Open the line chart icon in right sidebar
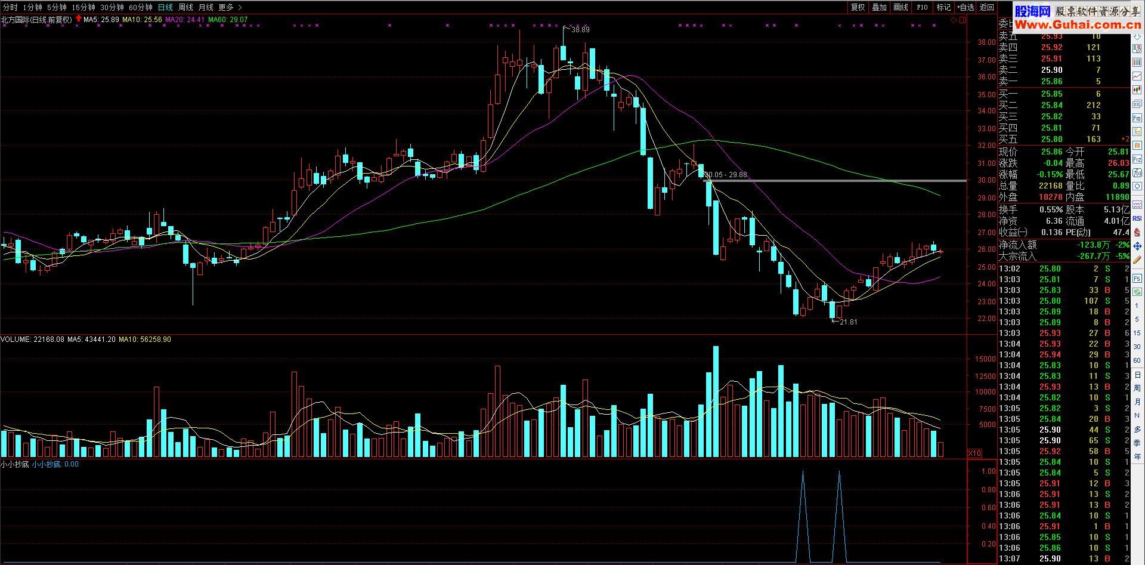The width and height of the screenshot is (1145, 565). click(1137, 75)
